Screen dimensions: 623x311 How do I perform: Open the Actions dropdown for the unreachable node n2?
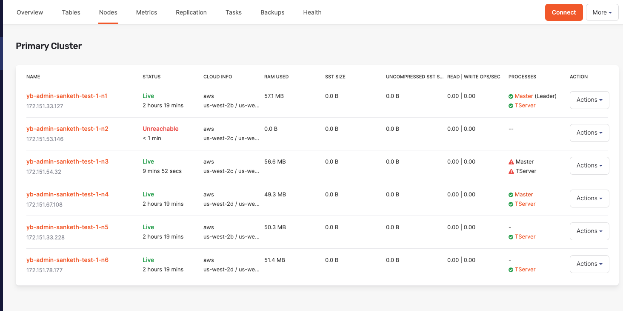[x=589, y=132]
